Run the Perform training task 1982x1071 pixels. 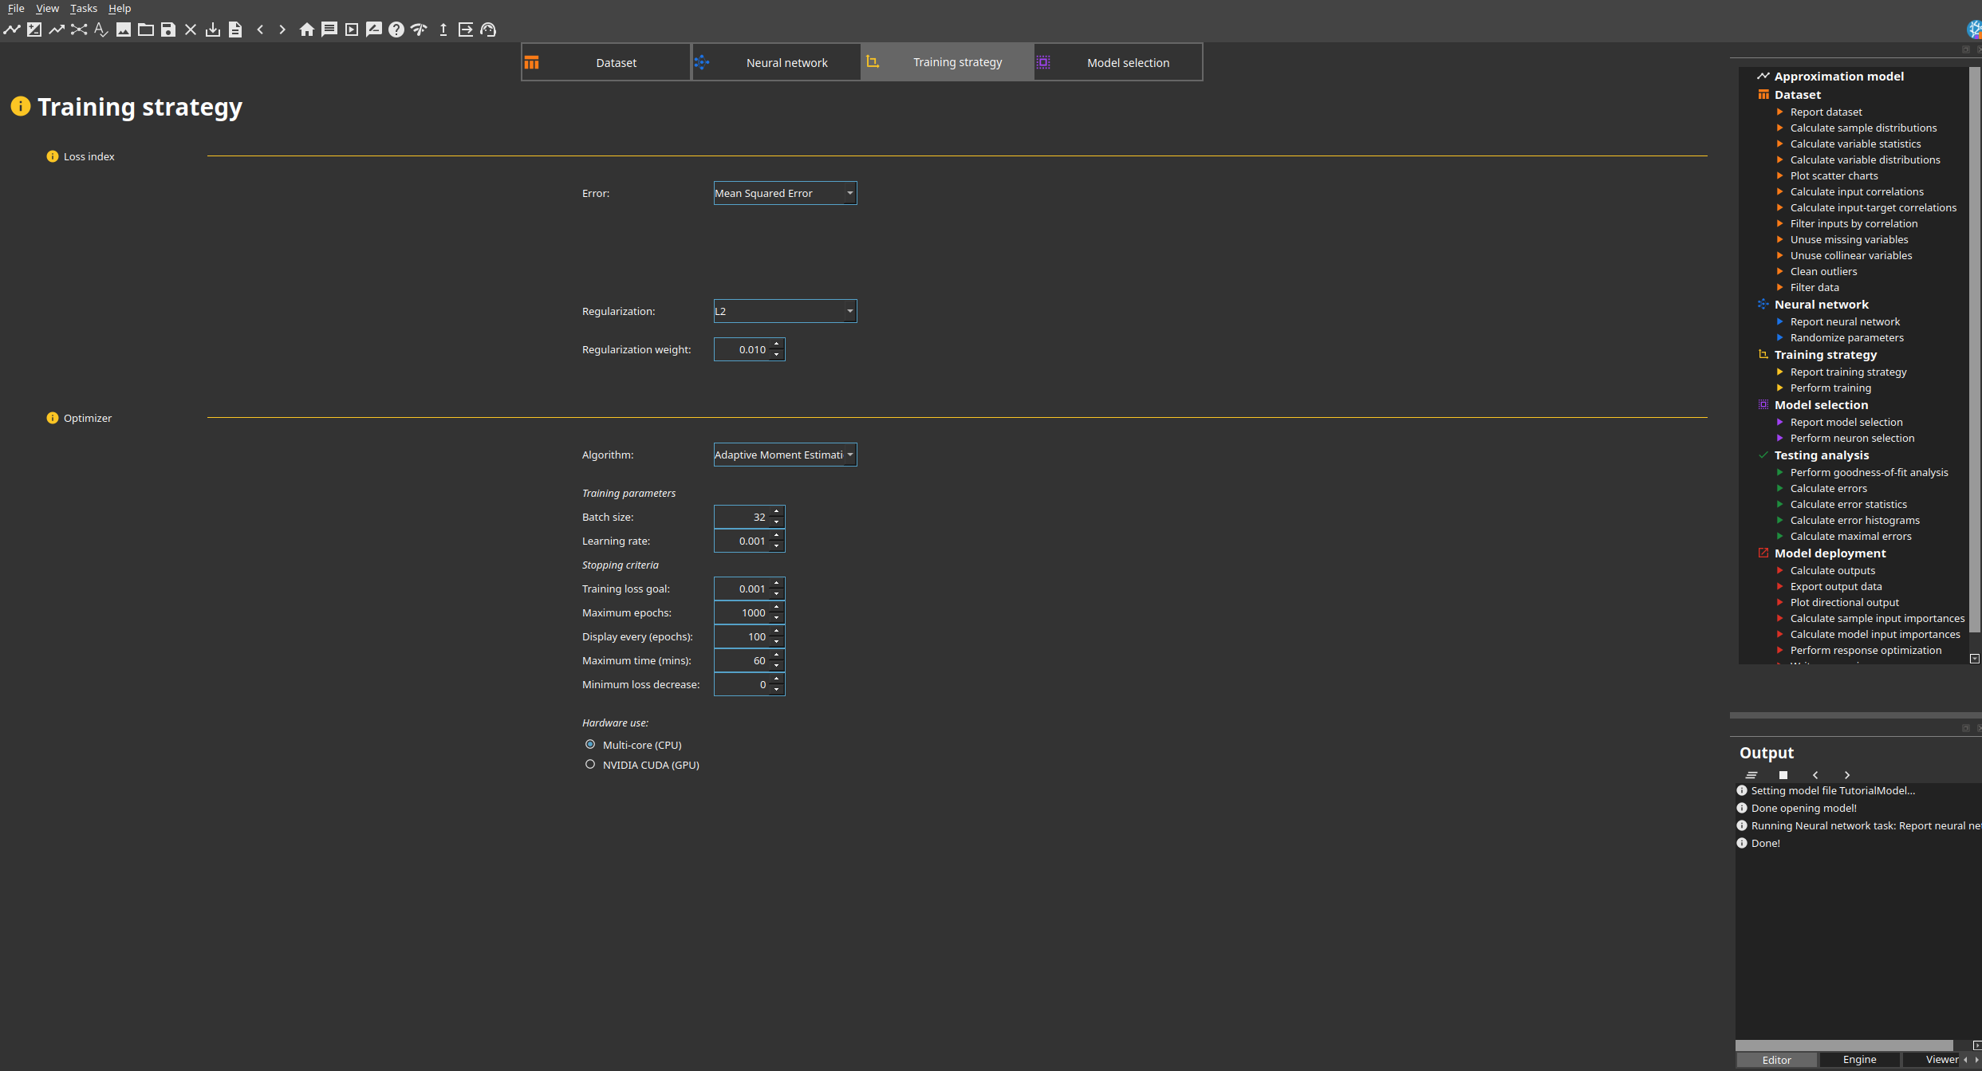[1830, 388]
